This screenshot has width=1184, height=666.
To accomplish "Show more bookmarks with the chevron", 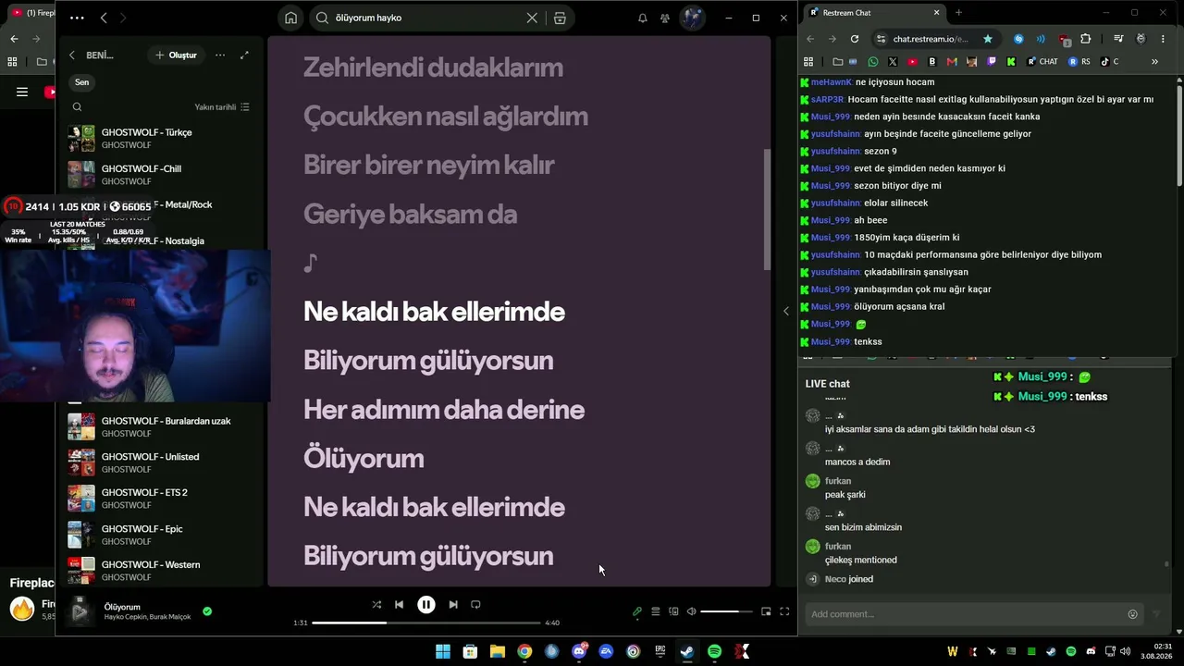I will tap(1154, 62).
